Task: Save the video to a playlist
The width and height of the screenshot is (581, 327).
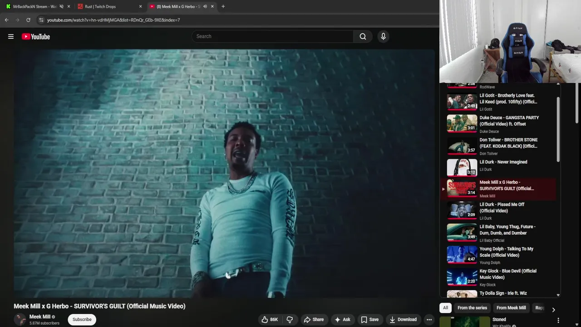Action: [x=369, y=319]
